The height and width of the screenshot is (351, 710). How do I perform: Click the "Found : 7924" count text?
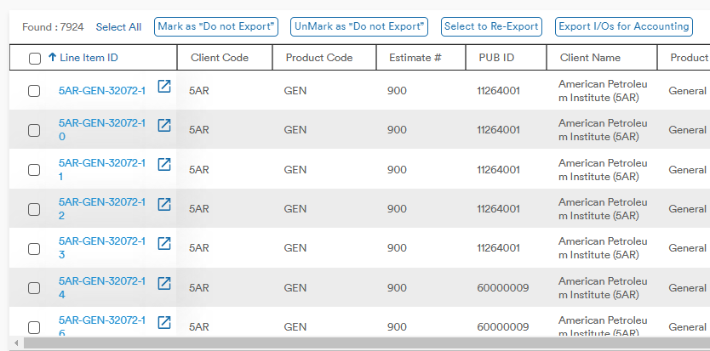[53, 27]
